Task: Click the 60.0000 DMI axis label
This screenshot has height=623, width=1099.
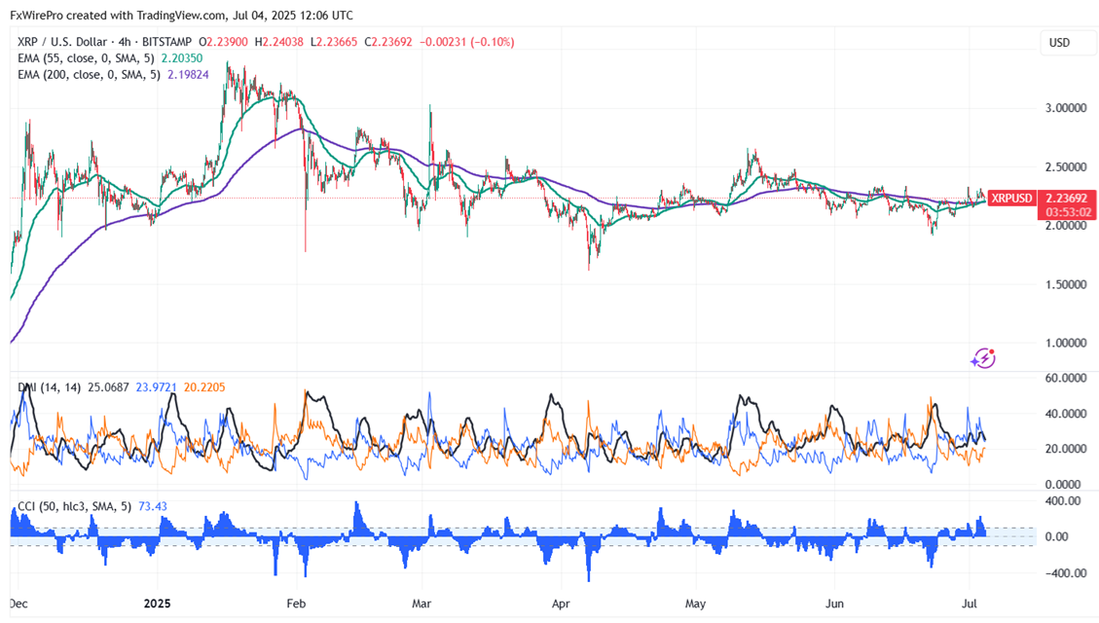Action: click(1065, 378)
